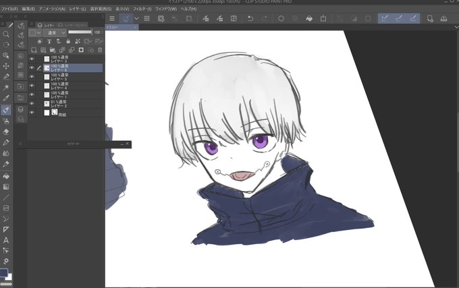Open the アニメーション(A) menu
This screenshot has width=459, height=288.
tap(52, 9)
